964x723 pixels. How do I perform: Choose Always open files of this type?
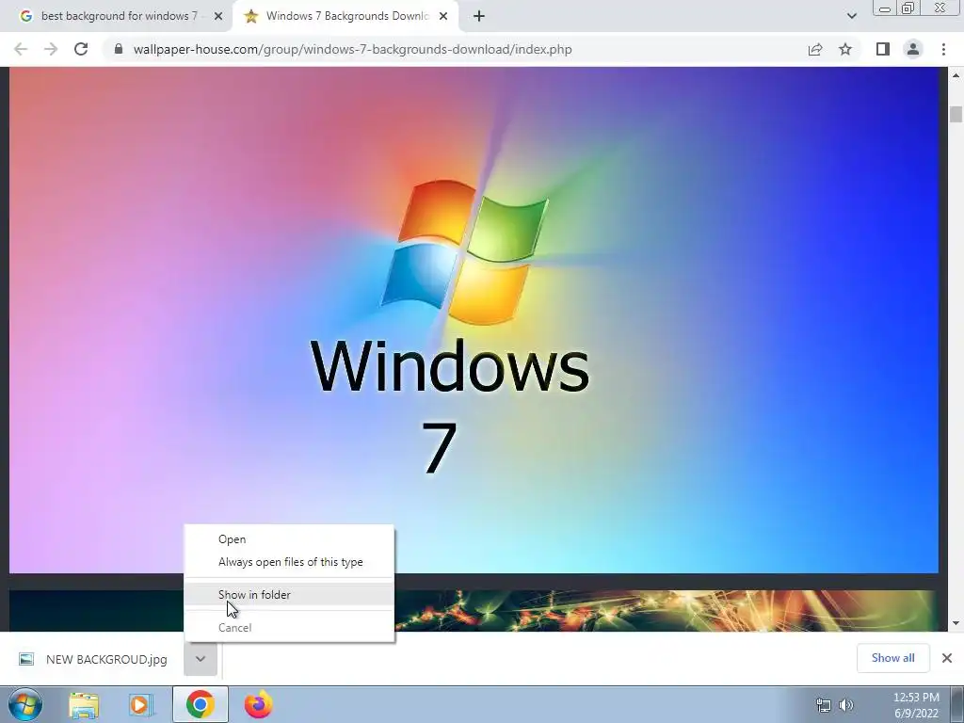pos(289,562)
